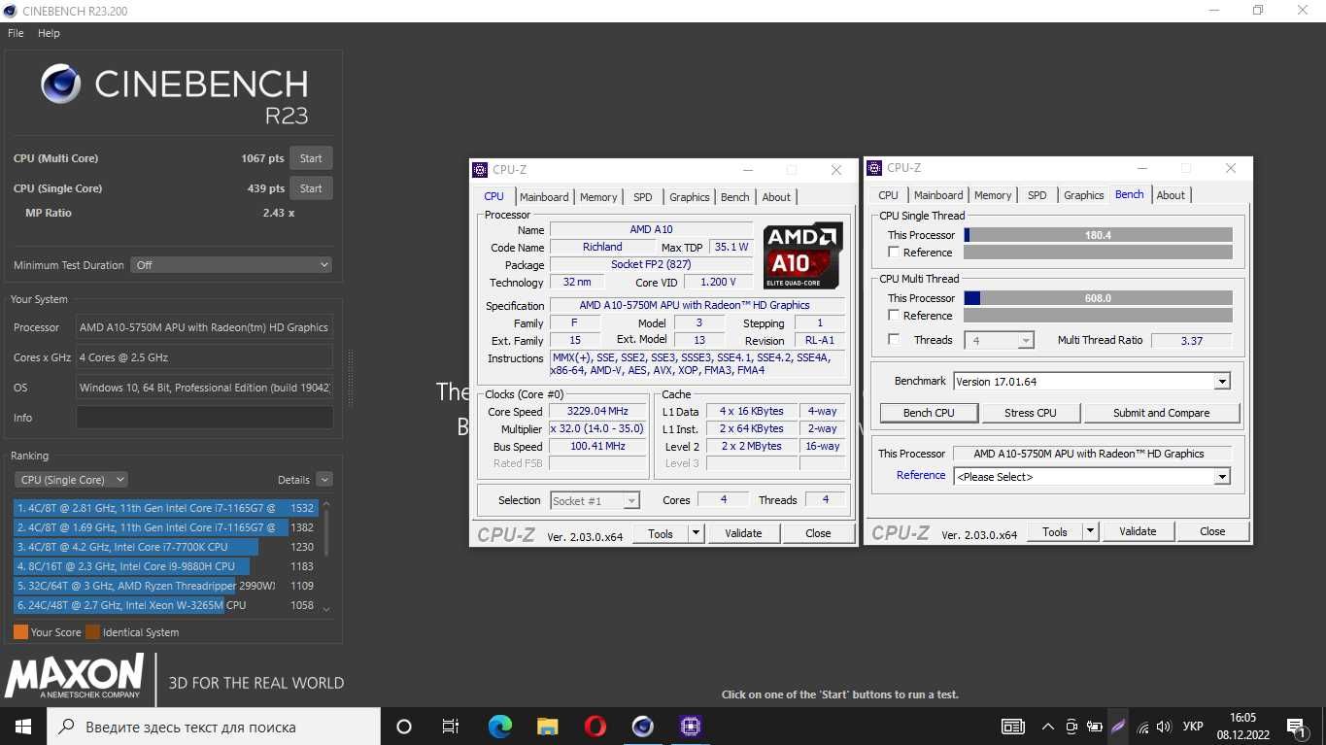This screenshot has width=1326, height=745.
Task: Open the volume speaker tray icon
Action: 1164,727
